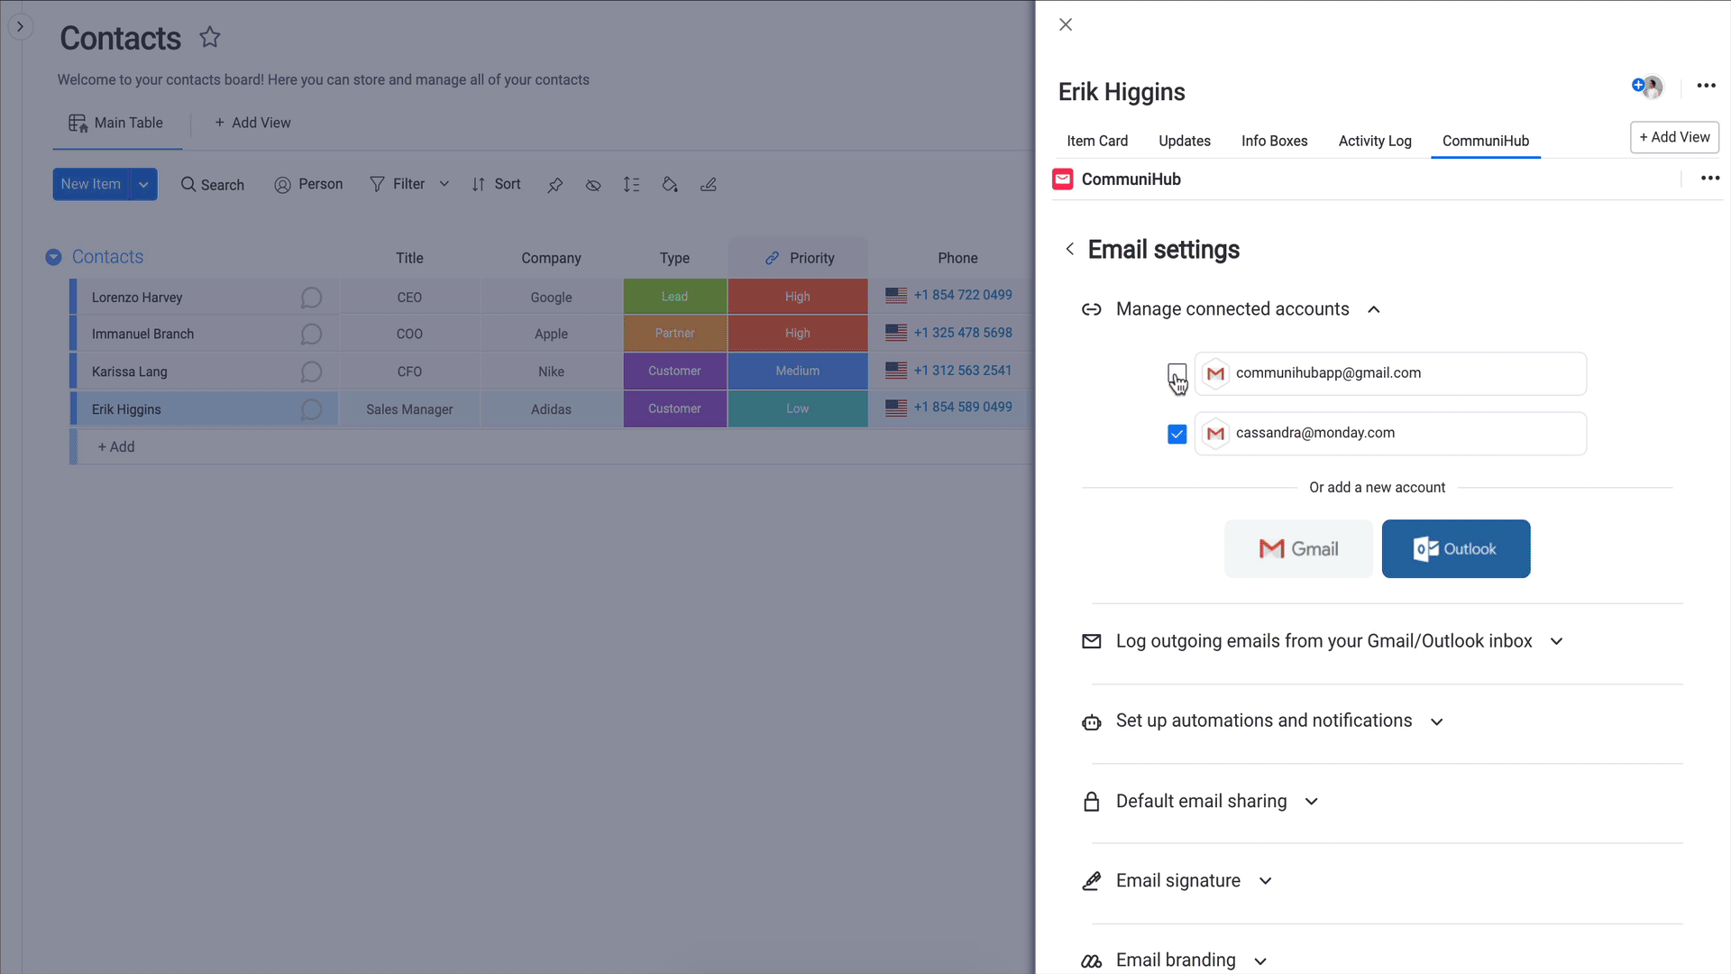Click the item panel Add View button
The height and width of the screenshot is (974, 1731).
pos(1674,137)
